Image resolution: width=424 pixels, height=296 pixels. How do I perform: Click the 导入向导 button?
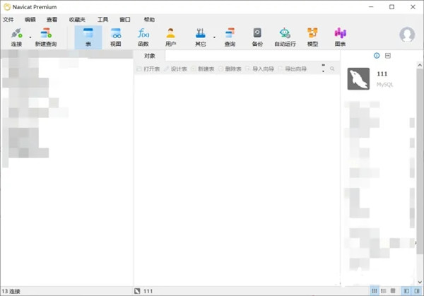click(260, 69)
